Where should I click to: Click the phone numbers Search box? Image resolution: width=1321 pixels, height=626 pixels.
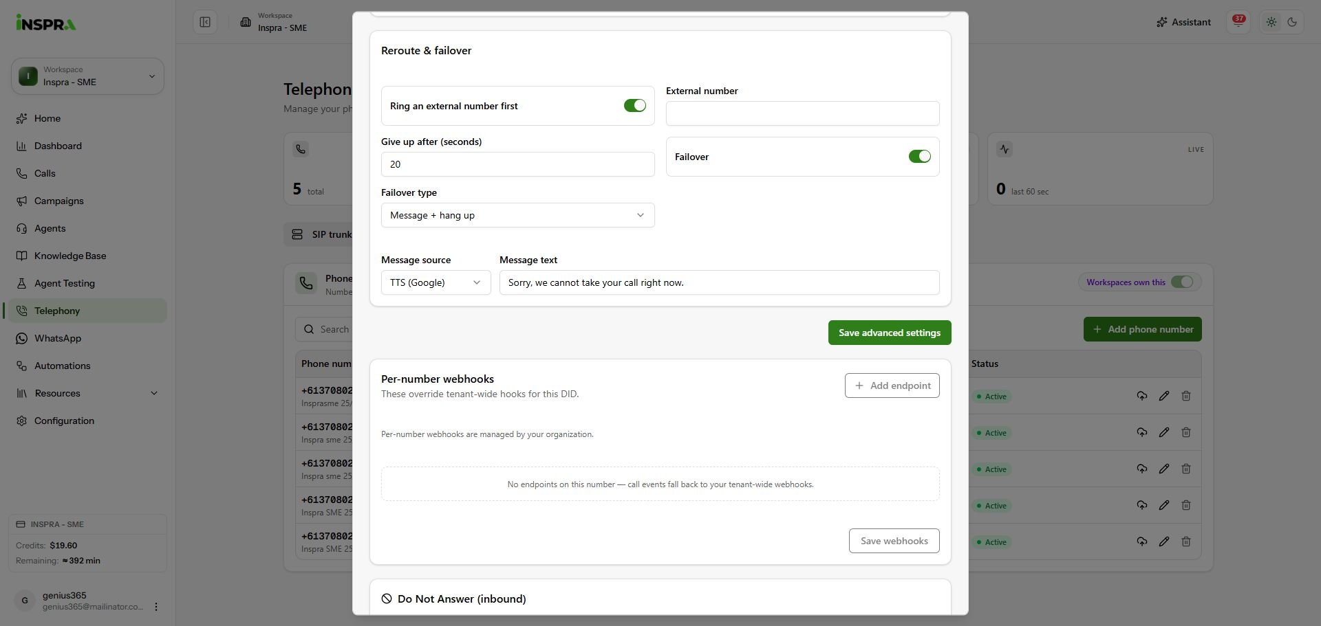325,329
